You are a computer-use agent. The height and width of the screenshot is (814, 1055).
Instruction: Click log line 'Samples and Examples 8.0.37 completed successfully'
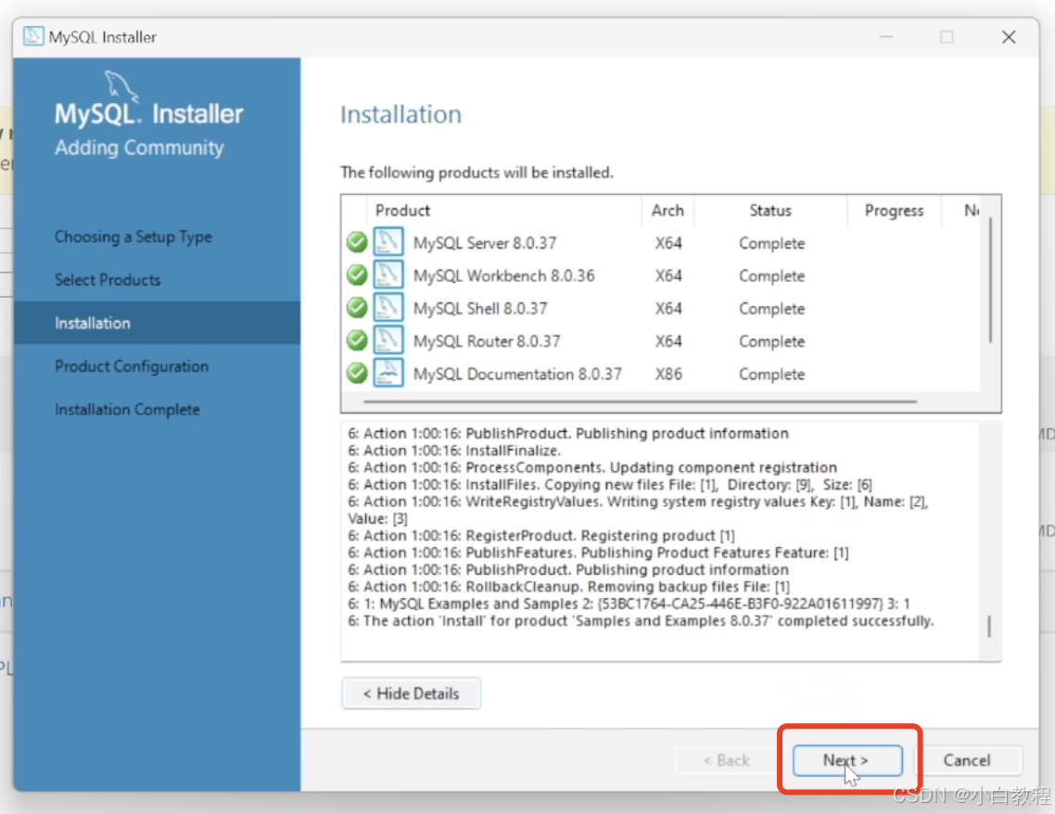pos(641,621)
